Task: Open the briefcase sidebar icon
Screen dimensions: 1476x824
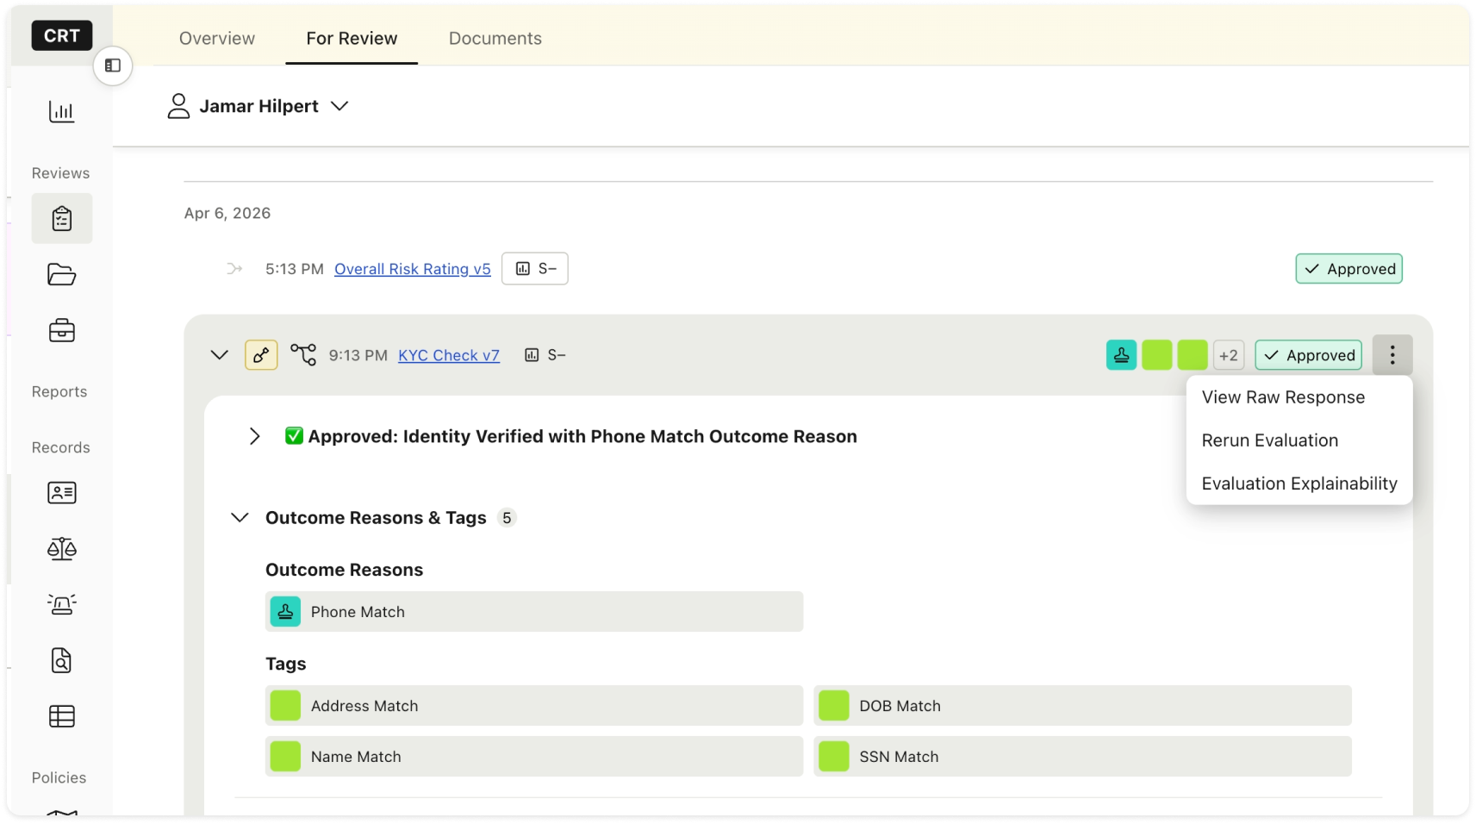Action: pyautogui.click(x=62, y=331)
